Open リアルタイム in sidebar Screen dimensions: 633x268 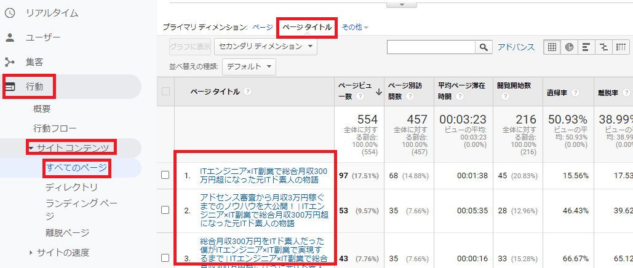[52, 14]
